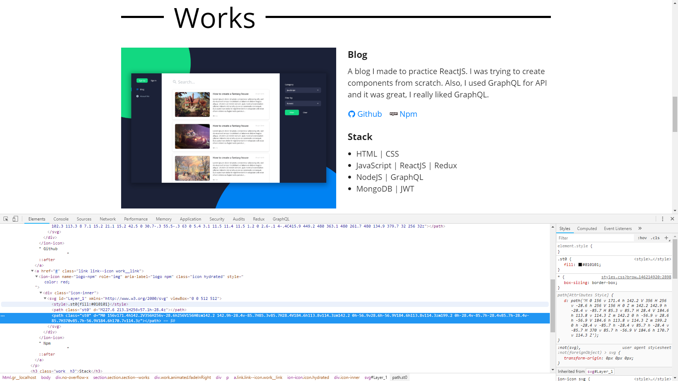Click the Elements panel scrollbar thumb
The image size is (678, 381).
pyautogui.click(x=553, y=306)
